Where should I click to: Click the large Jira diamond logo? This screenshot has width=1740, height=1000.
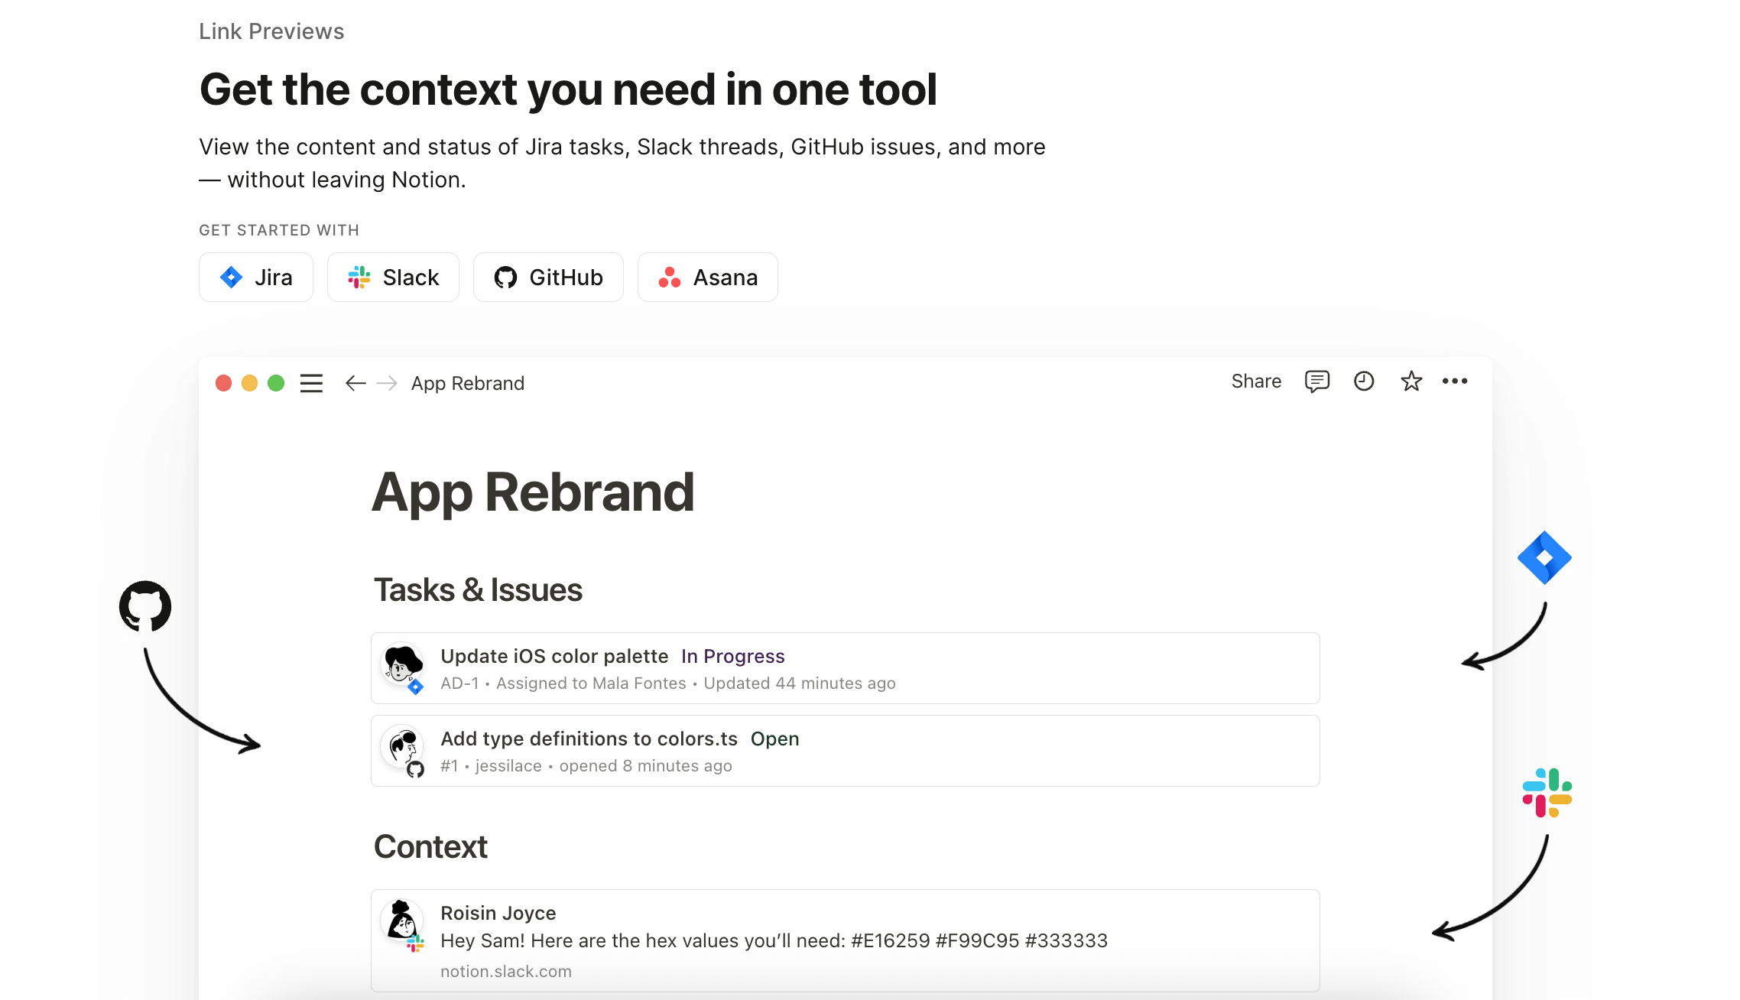[x=1544, y=558]
